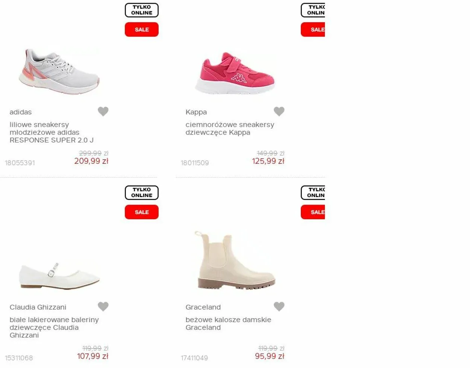
Task: Add adidas sneakers to favorites heart
Action: tap(103, 111)
